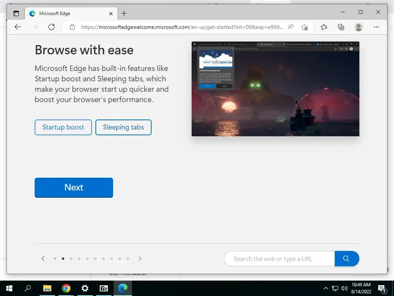Click the blue Next button
The image size is (394, 296).
coord(74,188)
